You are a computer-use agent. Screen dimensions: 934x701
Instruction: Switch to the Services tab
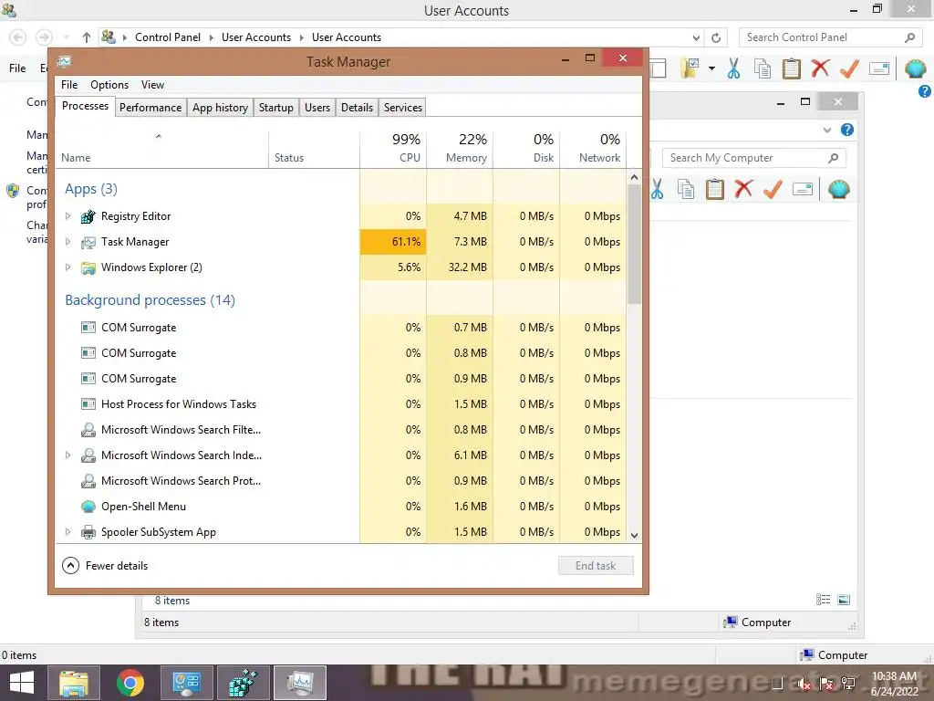402,108
